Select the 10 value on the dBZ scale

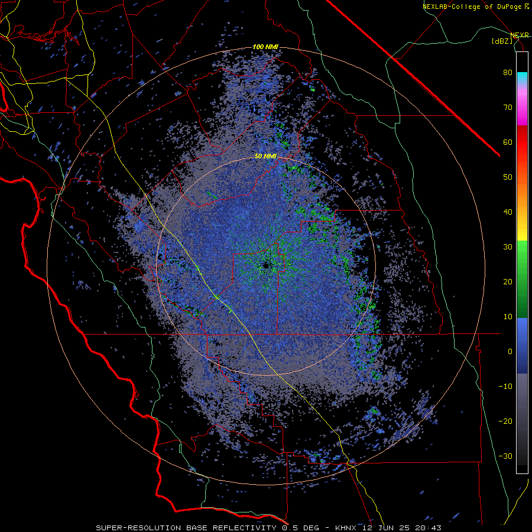pyautogui.click(x=508, y=317)
